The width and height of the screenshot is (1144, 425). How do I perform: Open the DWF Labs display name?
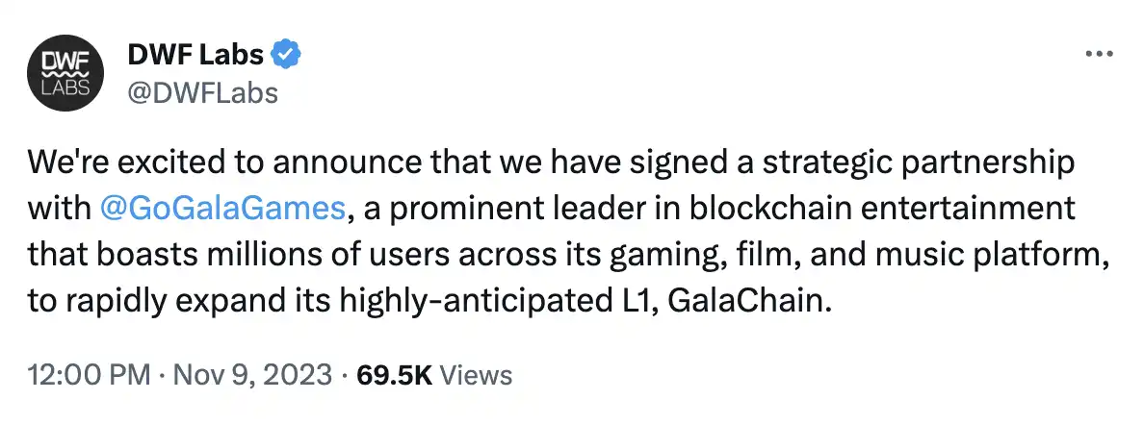point(195,55)
